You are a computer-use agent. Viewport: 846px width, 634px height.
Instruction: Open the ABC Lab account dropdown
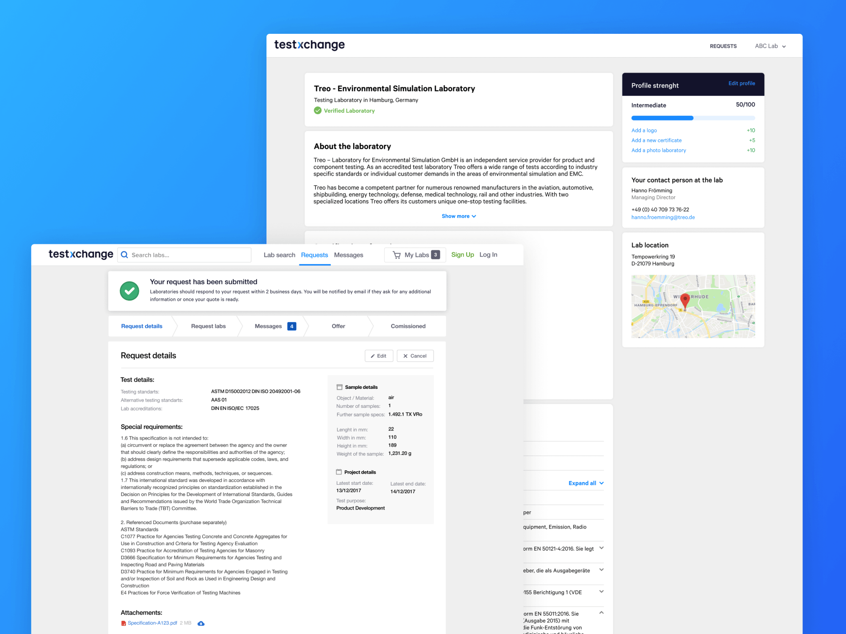(x=770, y=46)
